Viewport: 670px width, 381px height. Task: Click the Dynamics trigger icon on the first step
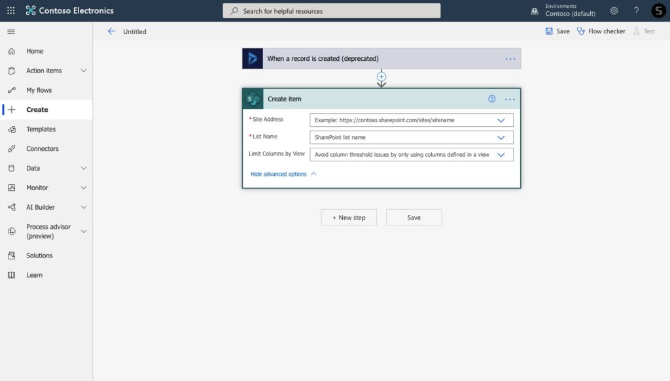point(253,58)
